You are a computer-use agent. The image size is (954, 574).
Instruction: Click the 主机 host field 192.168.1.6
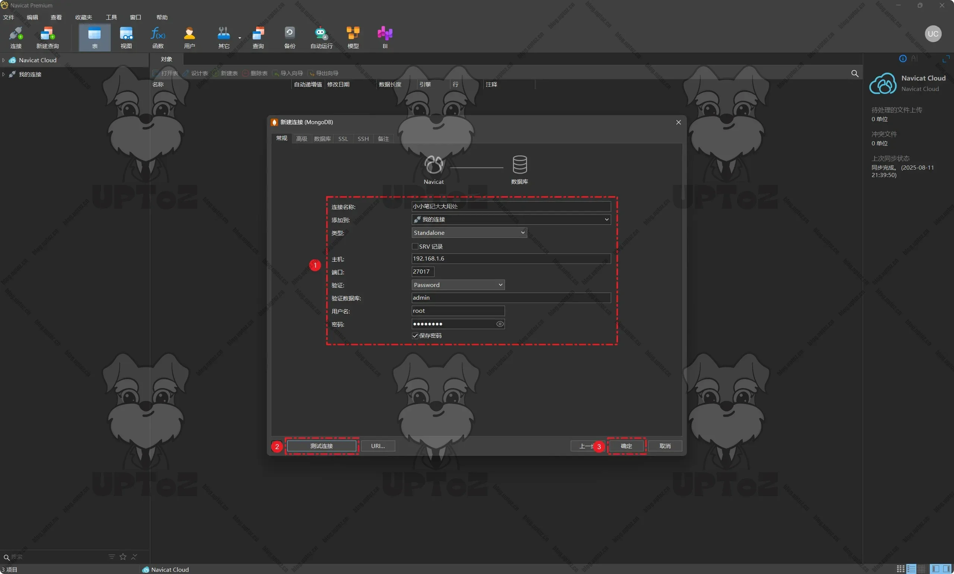click(511, 258)
